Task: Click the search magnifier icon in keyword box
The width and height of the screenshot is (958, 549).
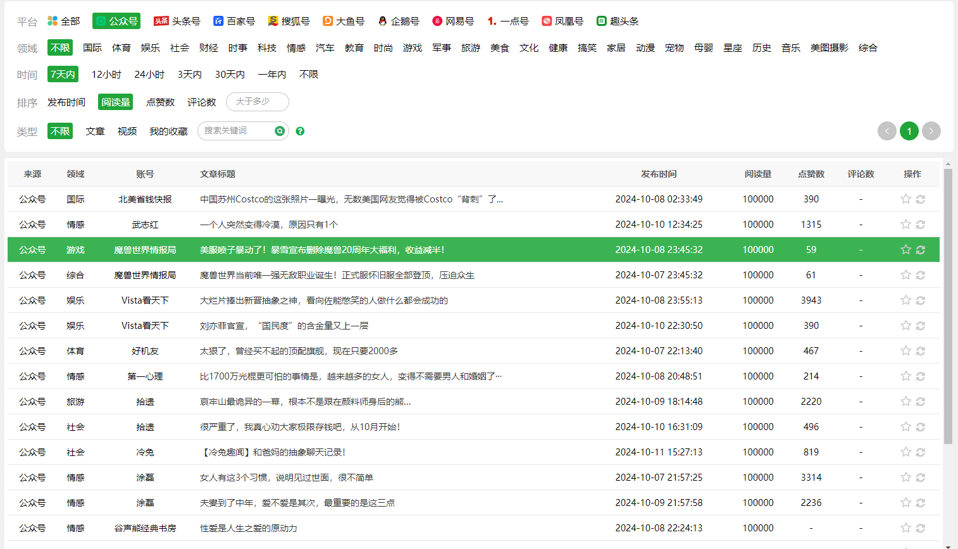Action: click(x=280, y=131)
